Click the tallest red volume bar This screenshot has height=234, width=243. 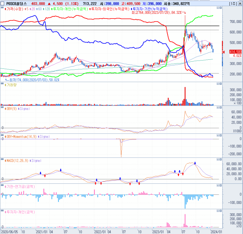[185, 96]
